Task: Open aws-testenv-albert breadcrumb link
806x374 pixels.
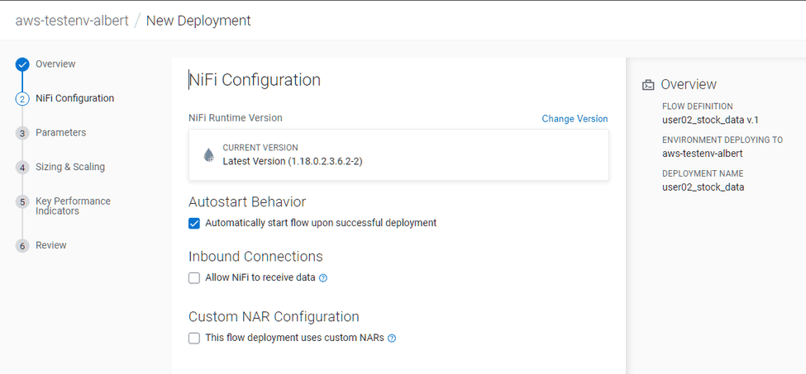Action: [x=72, y=21]
